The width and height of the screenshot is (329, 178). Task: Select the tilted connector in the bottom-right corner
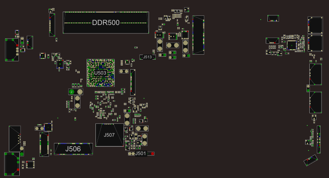pos(311,160)
